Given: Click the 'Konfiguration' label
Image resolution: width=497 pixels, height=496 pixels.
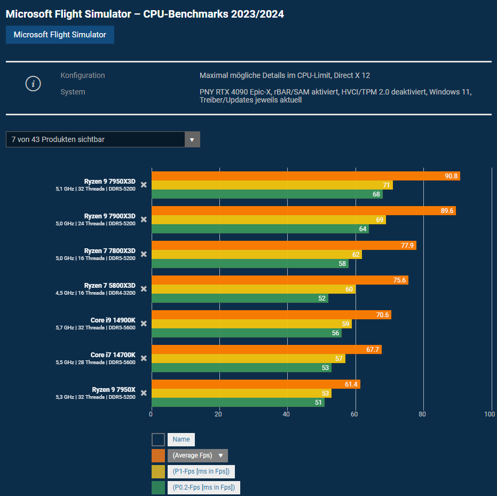Looking at the screenshot, I should pos(83,75).
